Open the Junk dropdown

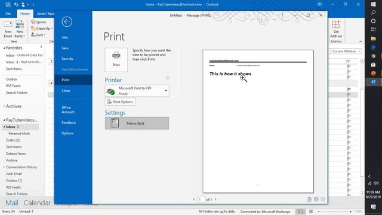point(38,35)
